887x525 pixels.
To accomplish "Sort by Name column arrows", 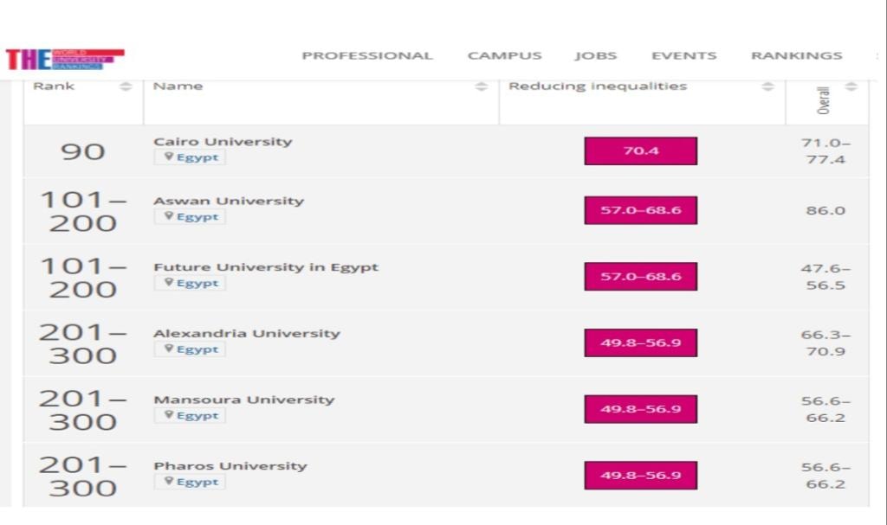I will point(482,86).
